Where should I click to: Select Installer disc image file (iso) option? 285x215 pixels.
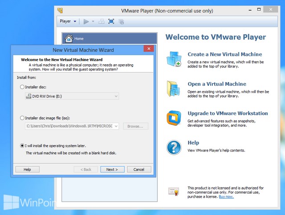point(22,118)
